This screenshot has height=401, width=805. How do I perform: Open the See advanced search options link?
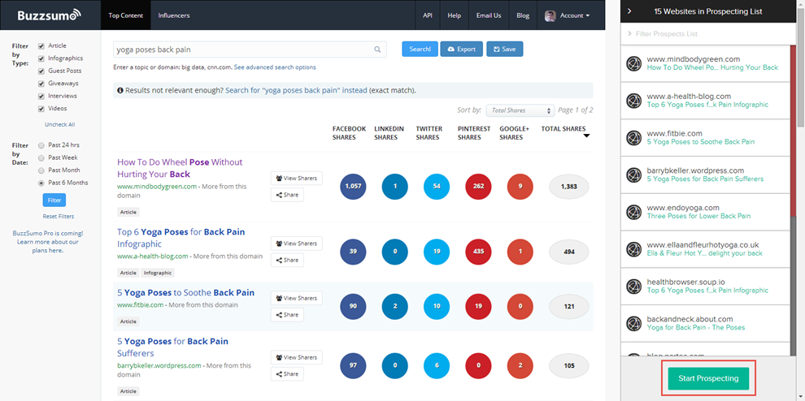coord(275,67)
